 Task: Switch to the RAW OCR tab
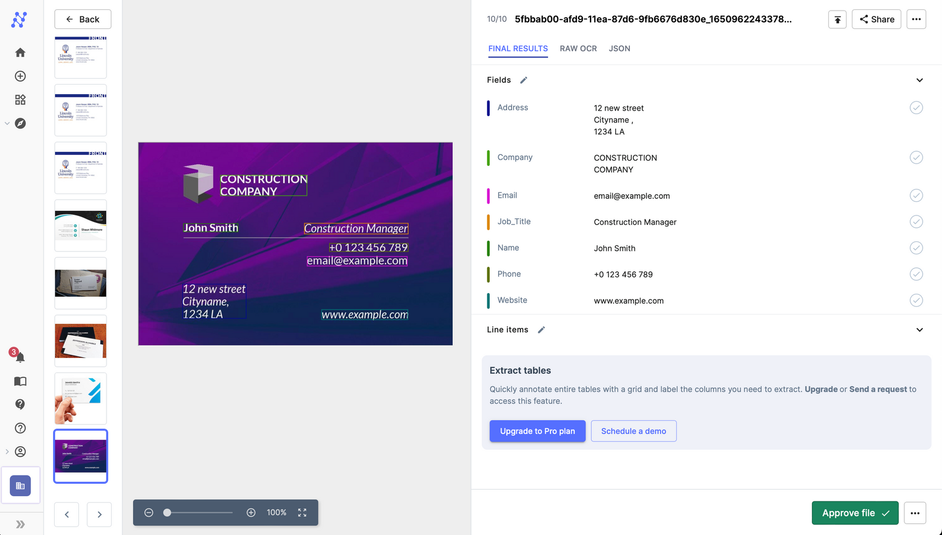578,48
